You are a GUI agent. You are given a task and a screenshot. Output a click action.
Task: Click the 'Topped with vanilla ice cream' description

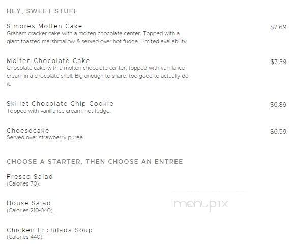59,111
